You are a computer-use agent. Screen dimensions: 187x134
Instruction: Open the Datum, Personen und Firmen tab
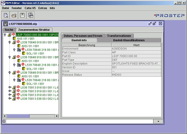click(x=83, y=36)
